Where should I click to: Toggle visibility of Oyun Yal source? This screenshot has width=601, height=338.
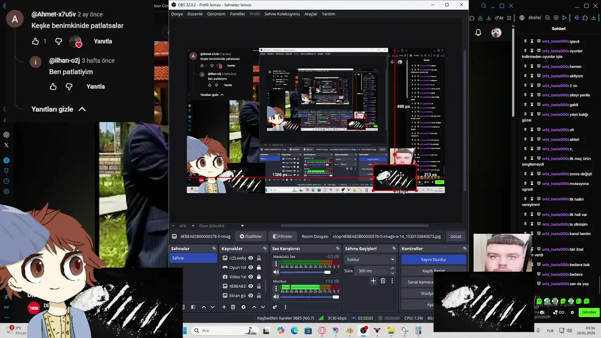251,268
